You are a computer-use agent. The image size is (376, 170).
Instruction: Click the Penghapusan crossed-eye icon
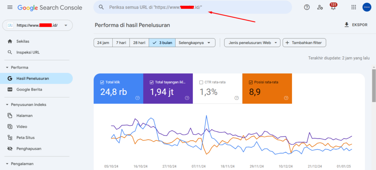(10, 148)
